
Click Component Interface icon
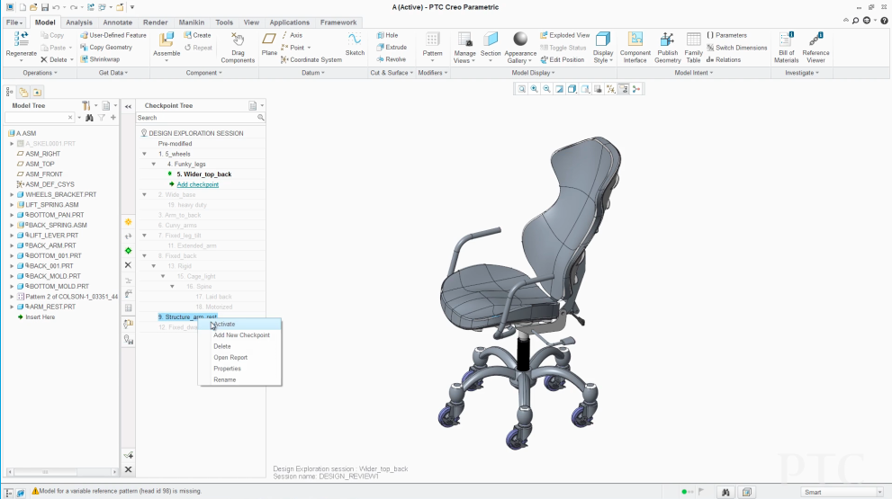click(635, 40)
